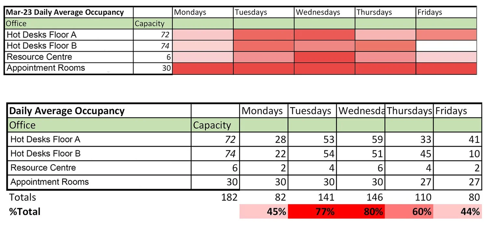Select the Capacity header cell in lower table

pyautogui.click(x=215, y=125)
